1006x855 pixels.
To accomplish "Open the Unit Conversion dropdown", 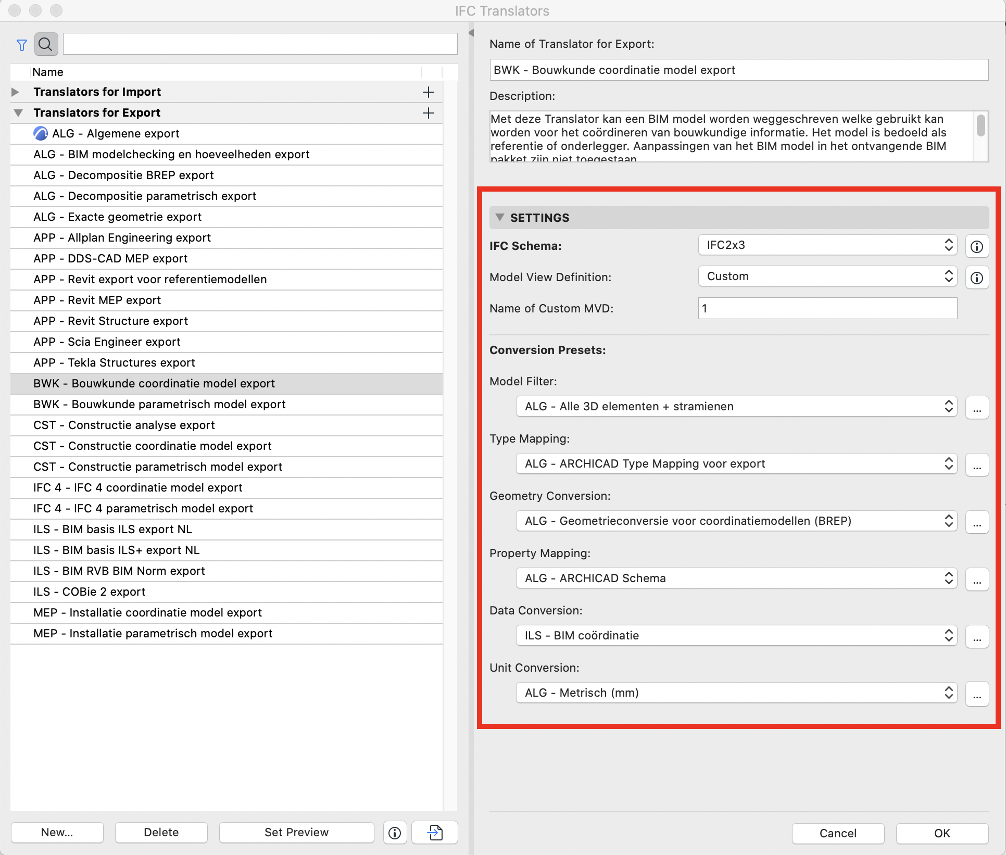I will (x=736, y=693).
